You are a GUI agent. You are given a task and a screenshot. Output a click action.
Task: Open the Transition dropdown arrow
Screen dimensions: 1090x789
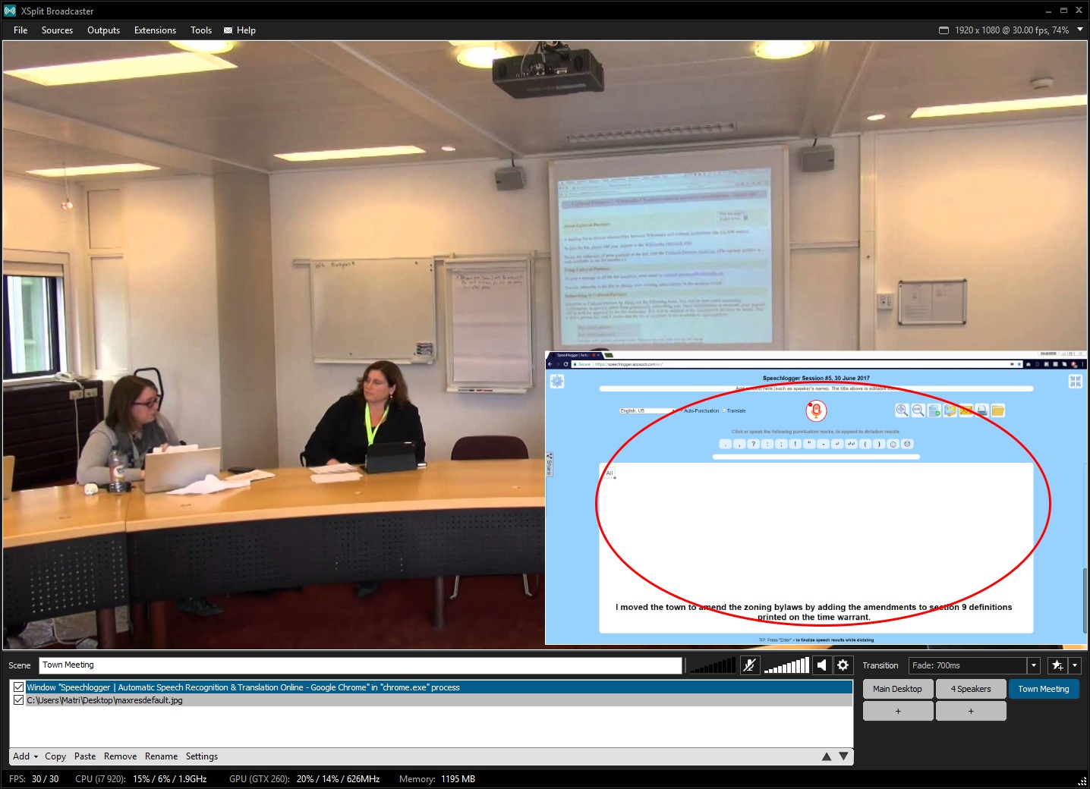tap(1033, 665)
